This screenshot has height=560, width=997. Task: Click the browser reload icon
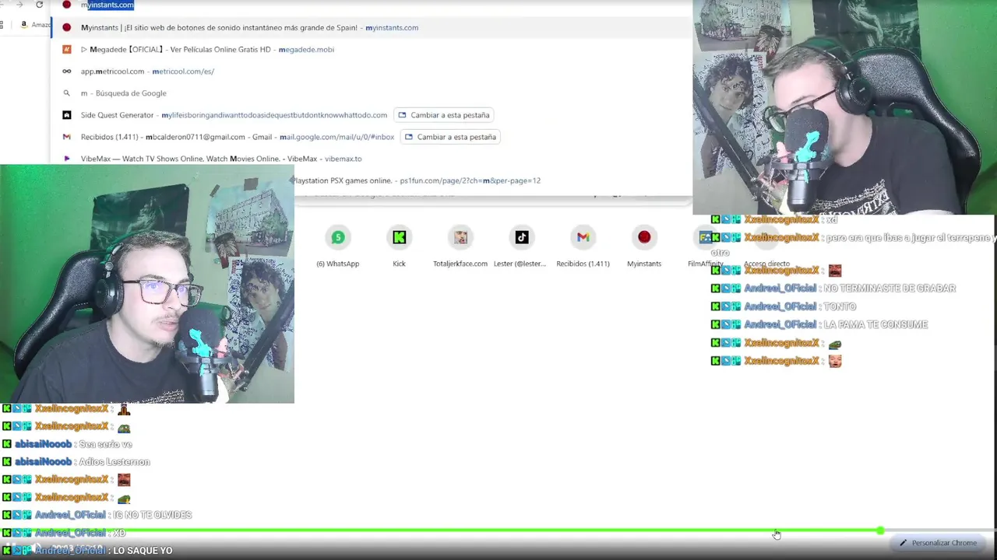click(x=39, y=5)
